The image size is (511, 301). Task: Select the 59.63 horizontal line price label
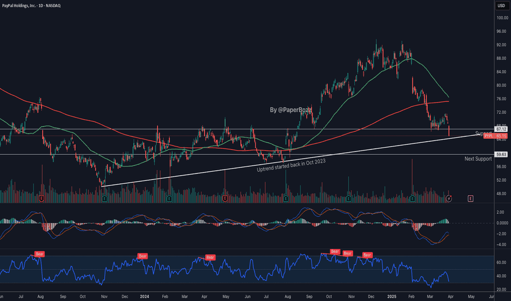tap(501, 154)
